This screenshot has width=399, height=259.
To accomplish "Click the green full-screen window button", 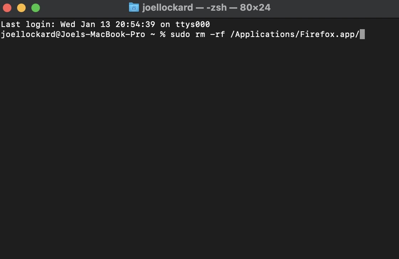I will tap(36, 8).
